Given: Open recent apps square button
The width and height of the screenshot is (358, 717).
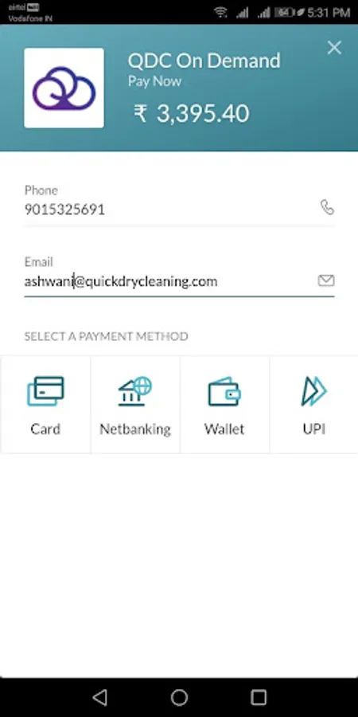Looking at the screenshot, I should click(259, 697).
